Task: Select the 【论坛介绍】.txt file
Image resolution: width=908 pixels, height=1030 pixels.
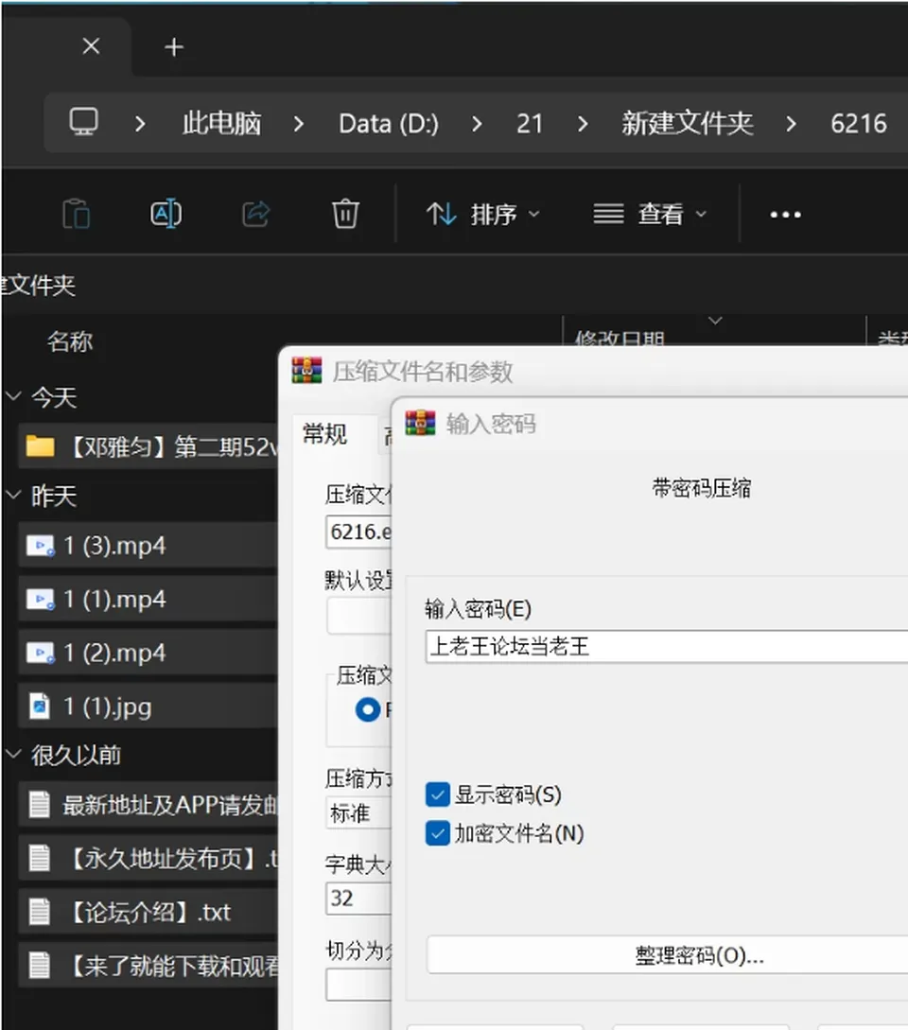Action: (148, 912)
